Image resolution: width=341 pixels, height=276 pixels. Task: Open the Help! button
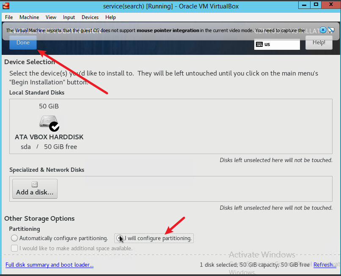[x=319, y=43]
